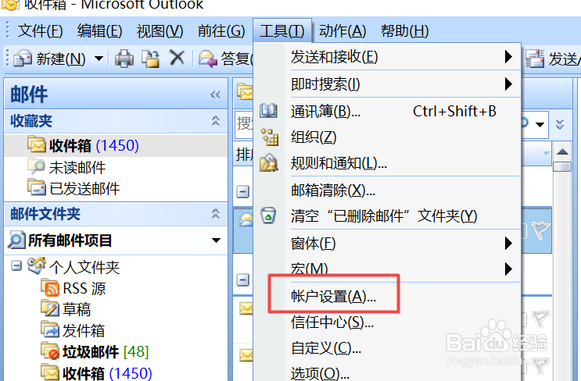Close the open 工具(T) menu
Viewport: 581px width, 381px height.
pos(282,30)
